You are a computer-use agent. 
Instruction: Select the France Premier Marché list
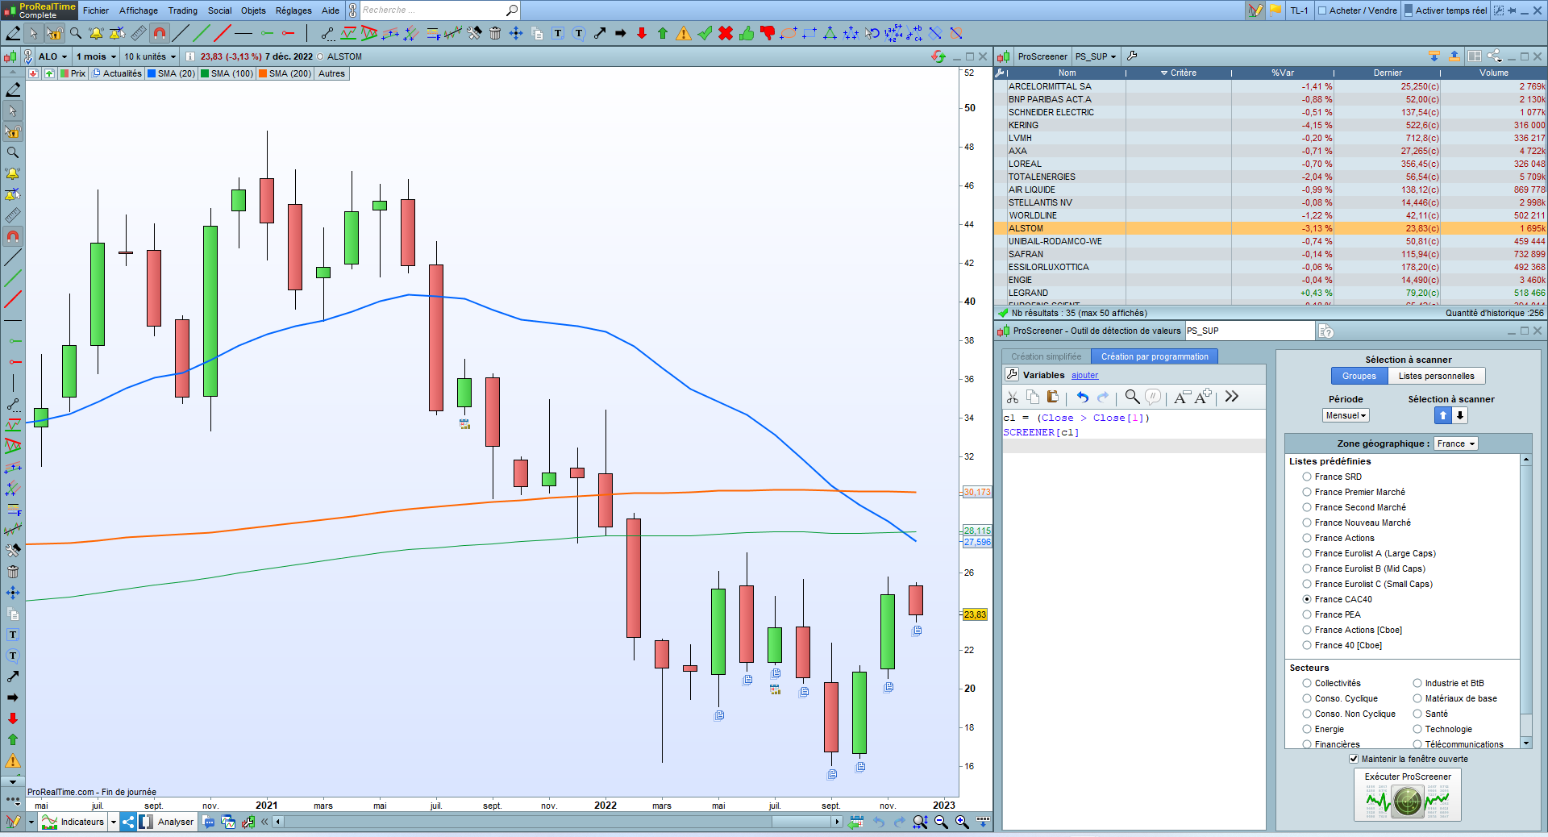click(x=1307, y=492)
